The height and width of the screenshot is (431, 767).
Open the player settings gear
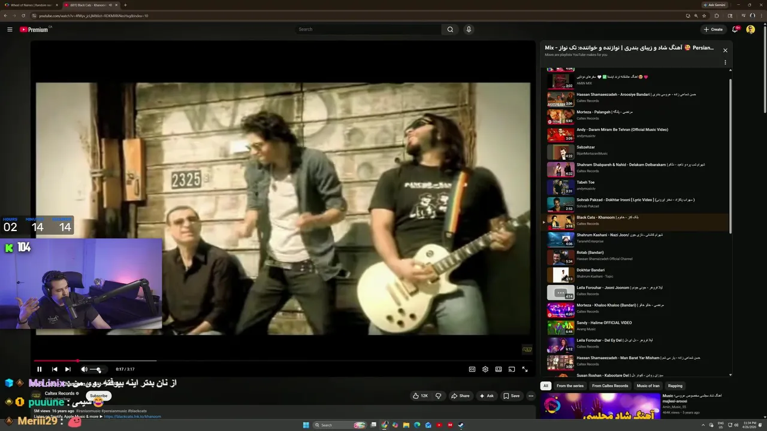point(485,369)
